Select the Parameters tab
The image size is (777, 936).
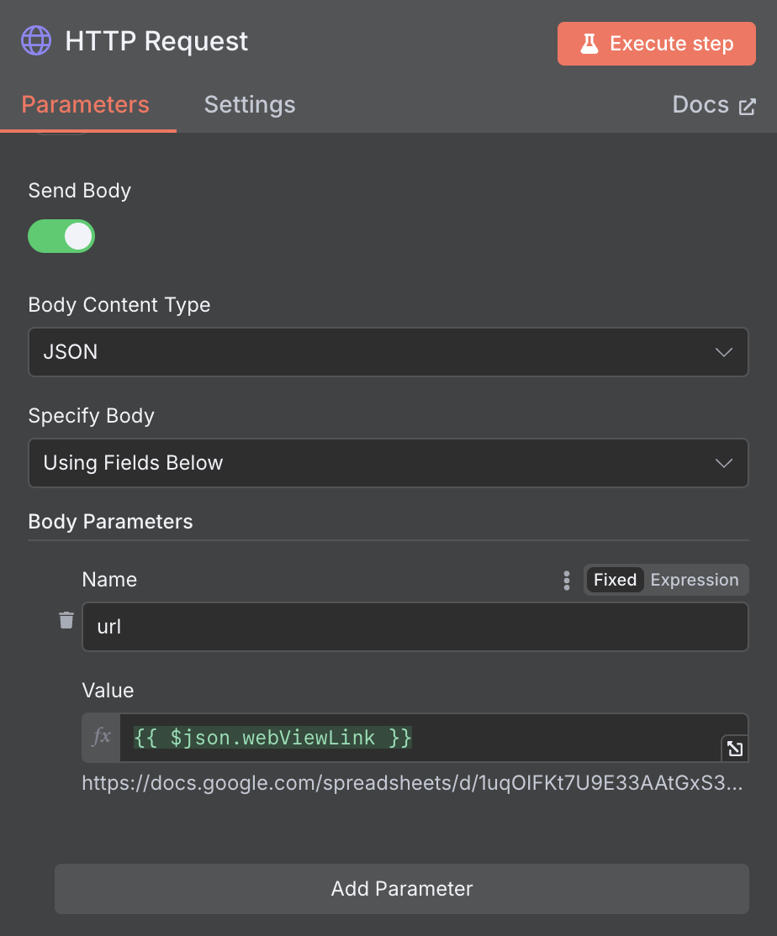[x=85, y=104]
